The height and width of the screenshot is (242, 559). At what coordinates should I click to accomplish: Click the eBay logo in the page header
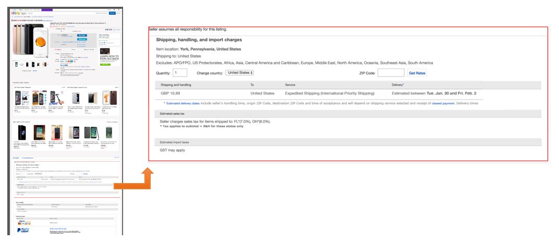(16, 13)
